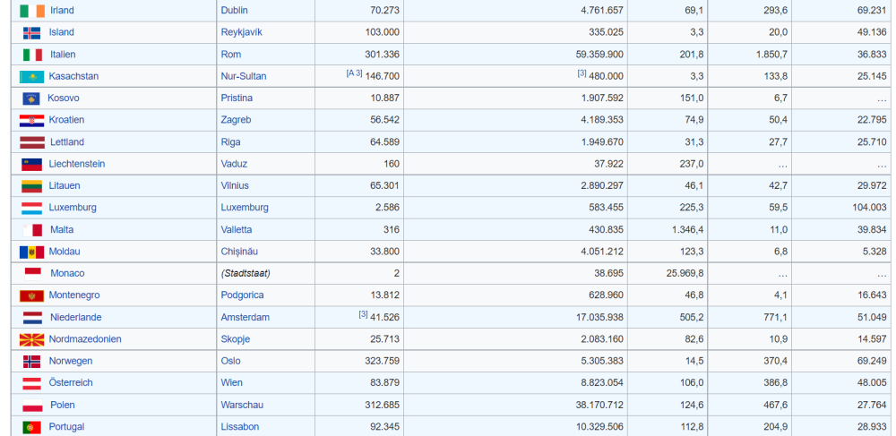This screenshot has width=896, height=436.
Task: Open footnote 3 beside Kasachstan population
Action: pyautogui.click(x=582, y=73)
